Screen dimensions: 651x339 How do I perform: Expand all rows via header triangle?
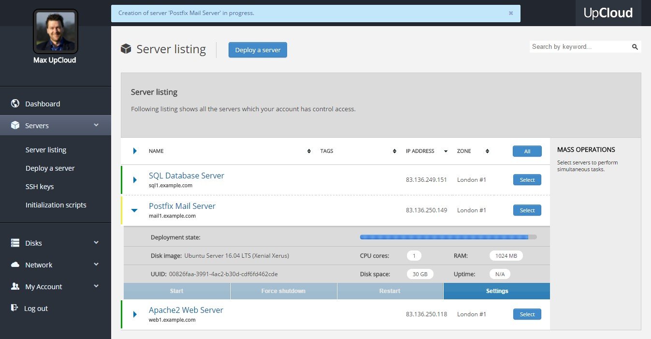coord(135,151)
